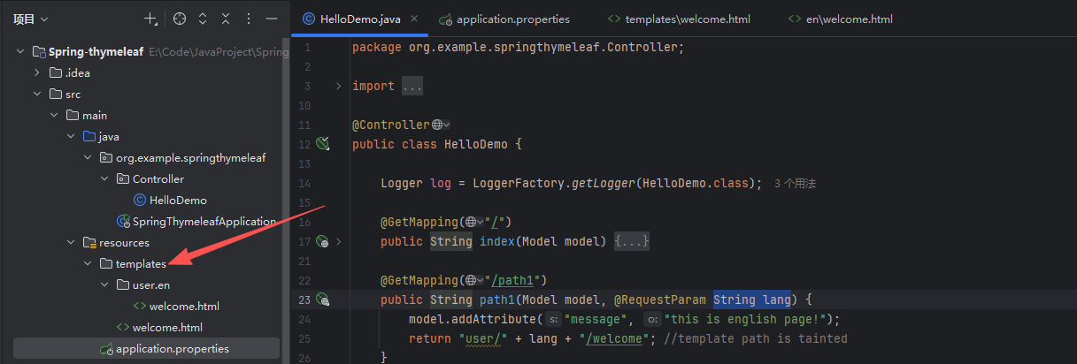The width and height of the screenshot is (1077, 364).
Task: Open the project panel options menu
Action: pos(249,19)
